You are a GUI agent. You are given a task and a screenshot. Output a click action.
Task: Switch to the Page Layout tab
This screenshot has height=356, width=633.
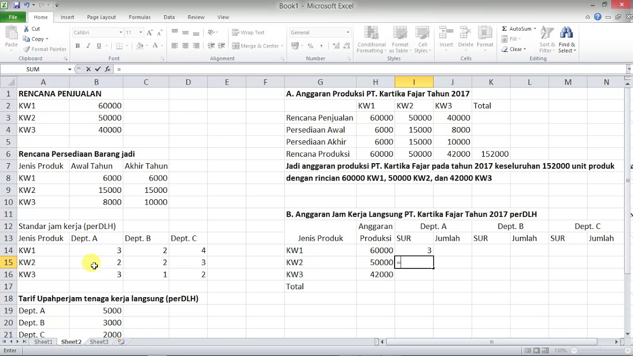[101, 17]
